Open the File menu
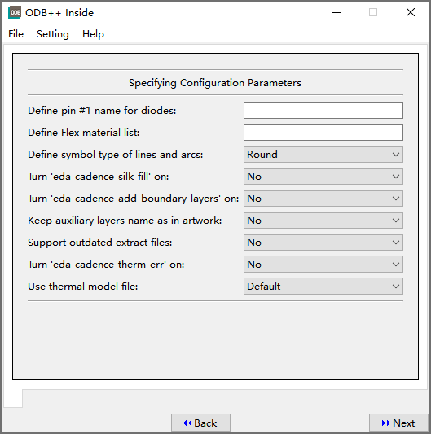 [15, 34]
